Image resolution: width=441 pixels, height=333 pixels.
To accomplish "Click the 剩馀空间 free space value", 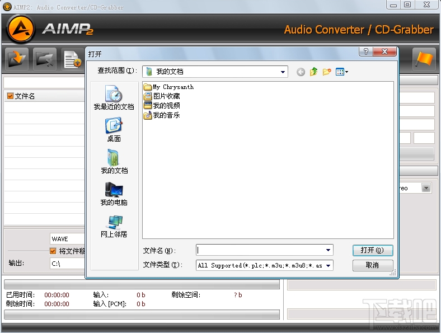I will (238, 295).
